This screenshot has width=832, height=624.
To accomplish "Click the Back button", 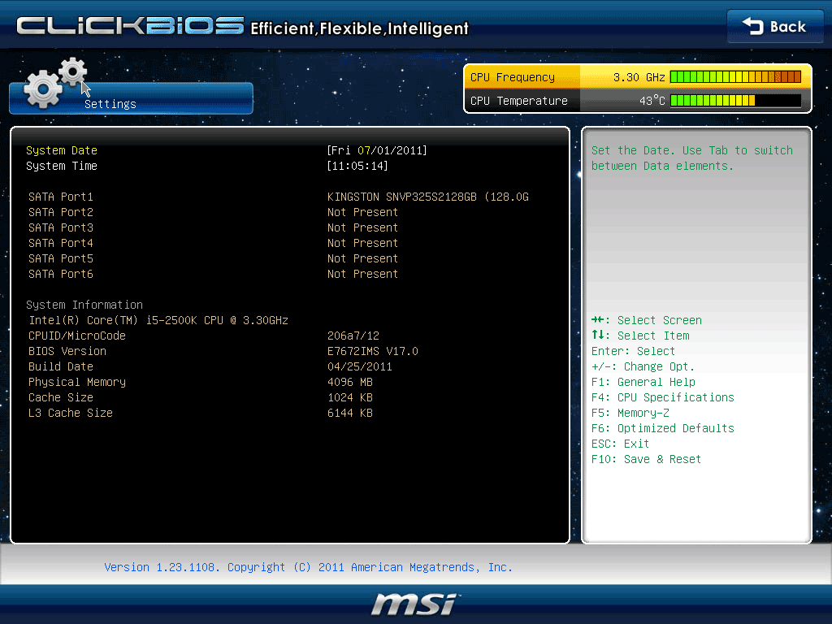I will coord(774,26).
